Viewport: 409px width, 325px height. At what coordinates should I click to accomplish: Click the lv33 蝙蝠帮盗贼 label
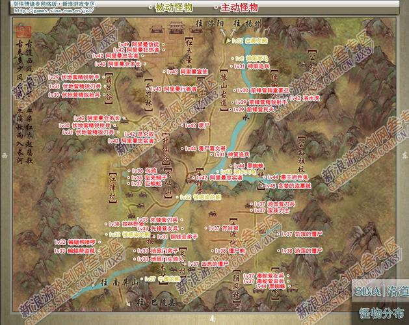(x=74, y=251)
